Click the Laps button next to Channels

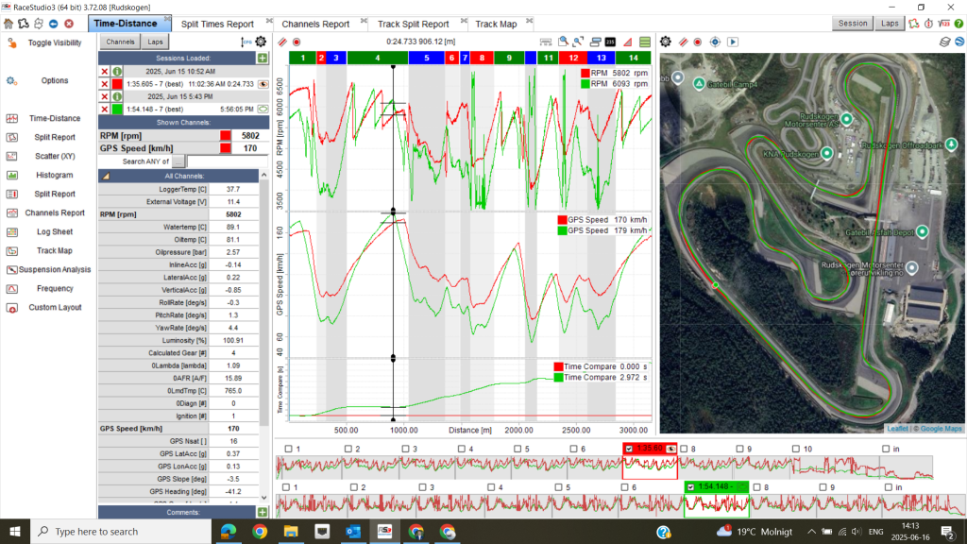pos(156,42)
